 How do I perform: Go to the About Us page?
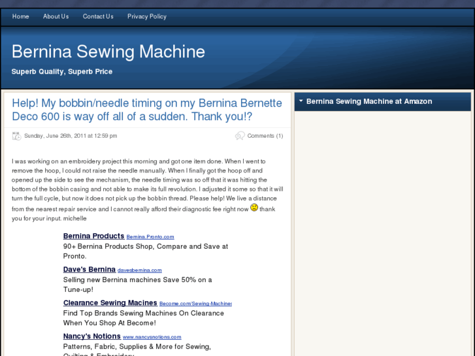56,17
